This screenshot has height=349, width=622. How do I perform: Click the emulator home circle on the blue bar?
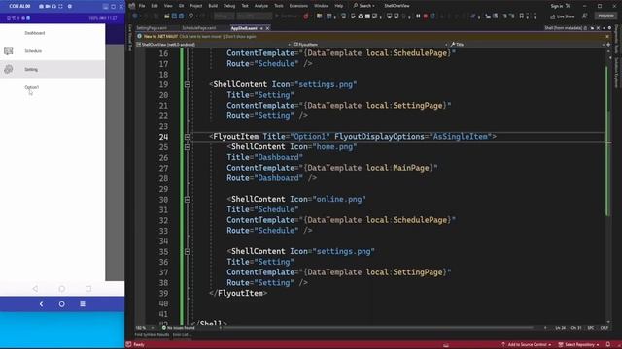tap(62, 304)
